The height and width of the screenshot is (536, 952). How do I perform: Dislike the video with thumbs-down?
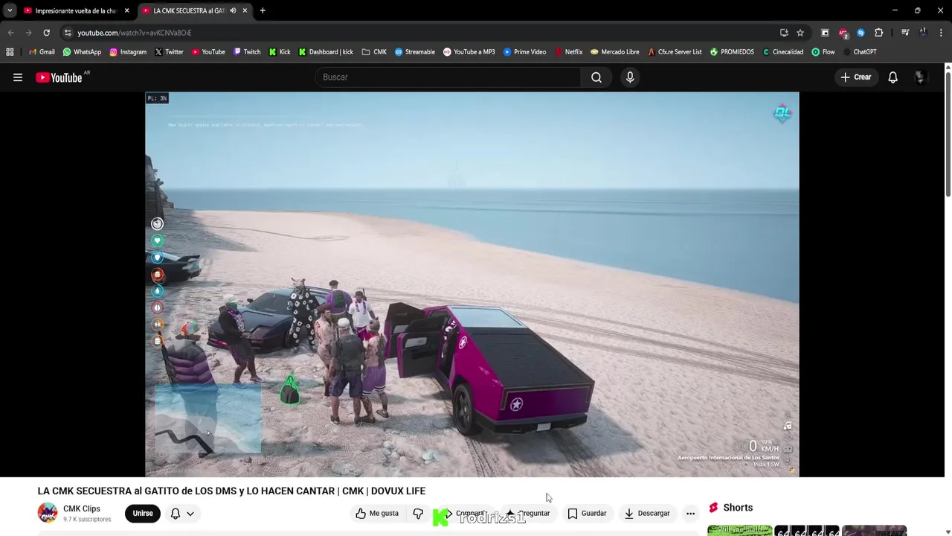[418, 513]
